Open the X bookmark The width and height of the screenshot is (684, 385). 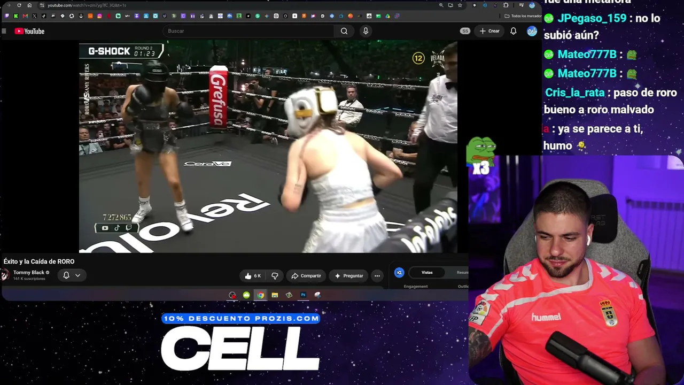[x=35, y=16]
